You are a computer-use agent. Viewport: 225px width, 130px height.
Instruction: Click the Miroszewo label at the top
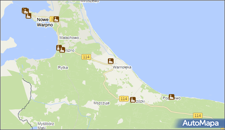(x=90, y=1)
